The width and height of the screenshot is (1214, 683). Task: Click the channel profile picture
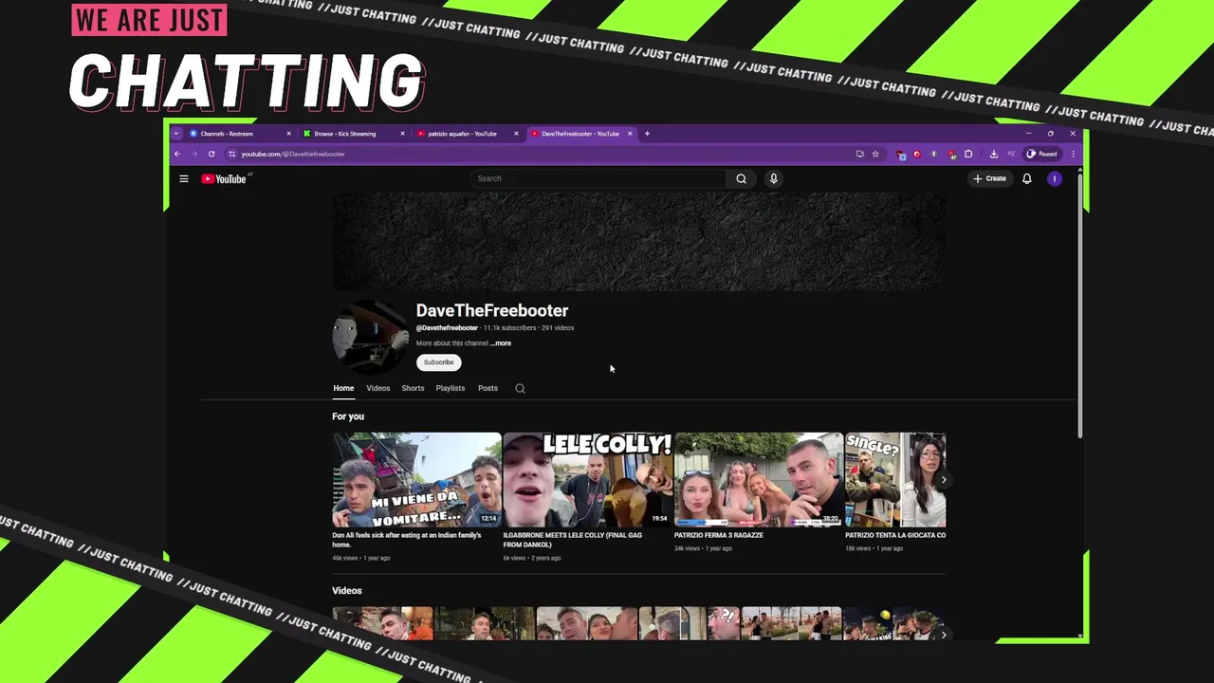click(370, 337)
